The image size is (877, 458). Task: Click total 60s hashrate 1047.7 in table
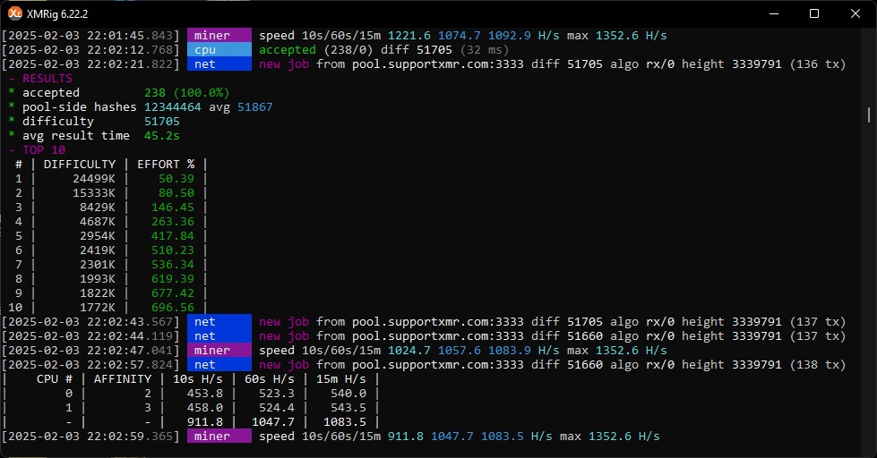273,421
